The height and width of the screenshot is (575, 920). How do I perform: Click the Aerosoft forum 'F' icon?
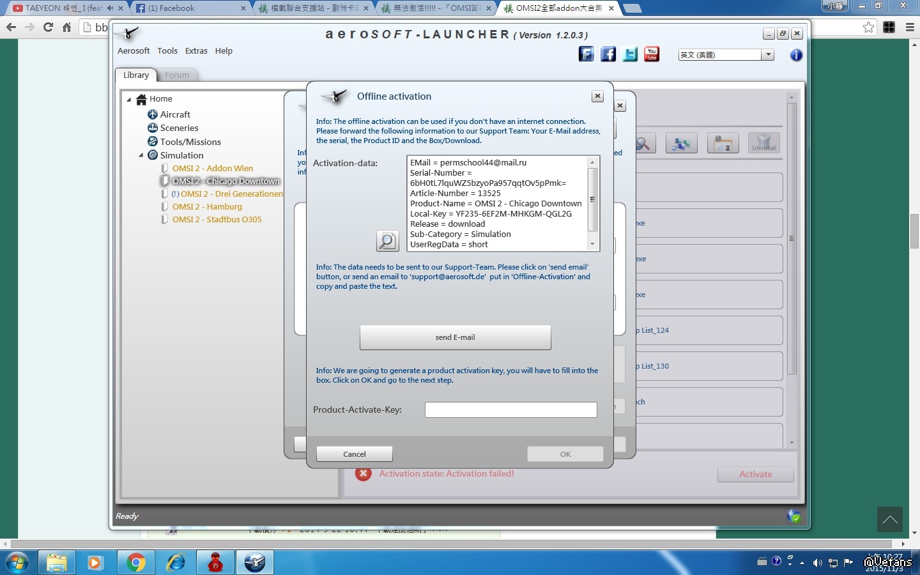point(586,54)
